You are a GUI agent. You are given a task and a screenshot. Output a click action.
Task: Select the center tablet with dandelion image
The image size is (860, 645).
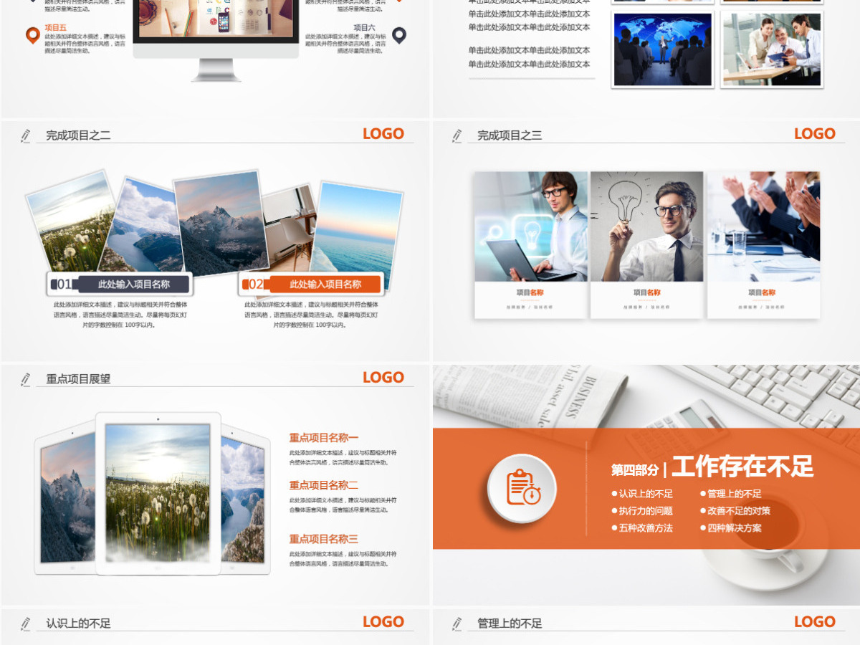tap(158, 493)
